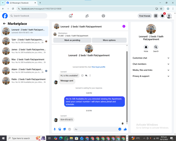The image size is (176, 141).
Task: Bookmark this page with star icon
Action: (x=161, y=9)
